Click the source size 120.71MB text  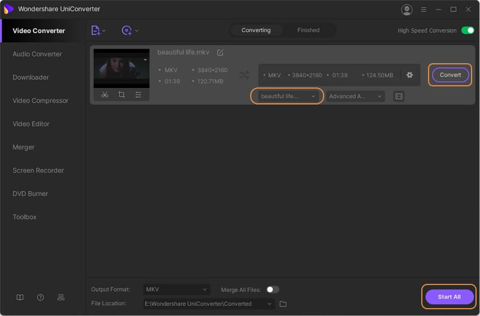tap(210, 81)
